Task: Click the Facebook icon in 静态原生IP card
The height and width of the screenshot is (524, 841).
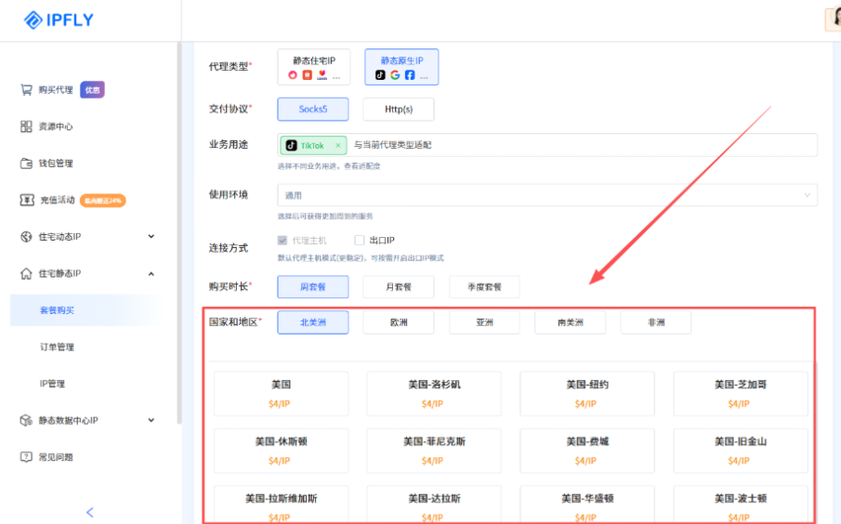Action: (410, 75)
